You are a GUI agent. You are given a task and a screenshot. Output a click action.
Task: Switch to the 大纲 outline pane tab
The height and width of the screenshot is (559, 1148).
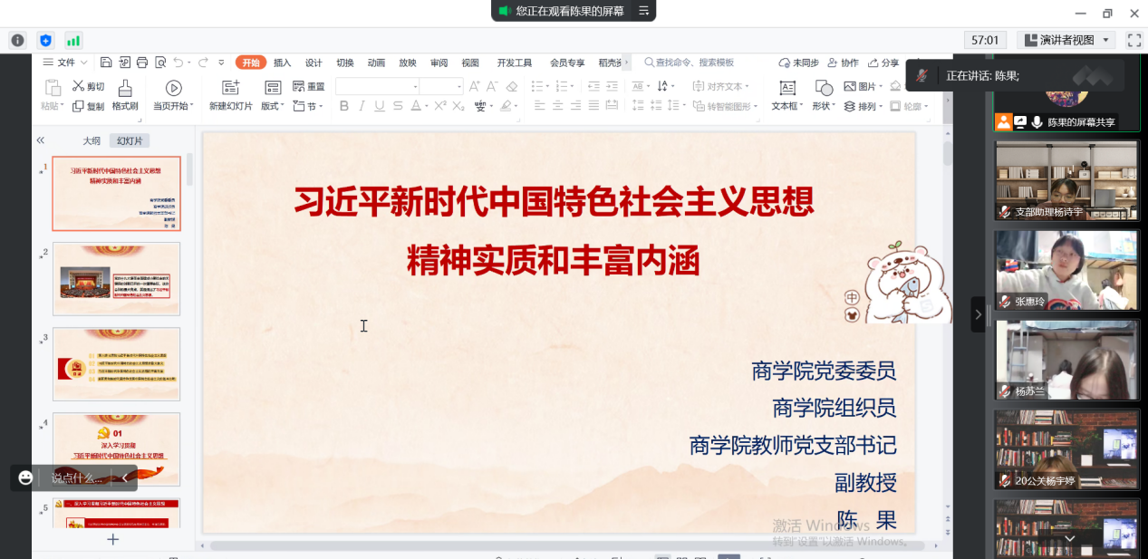click(92, 140)
